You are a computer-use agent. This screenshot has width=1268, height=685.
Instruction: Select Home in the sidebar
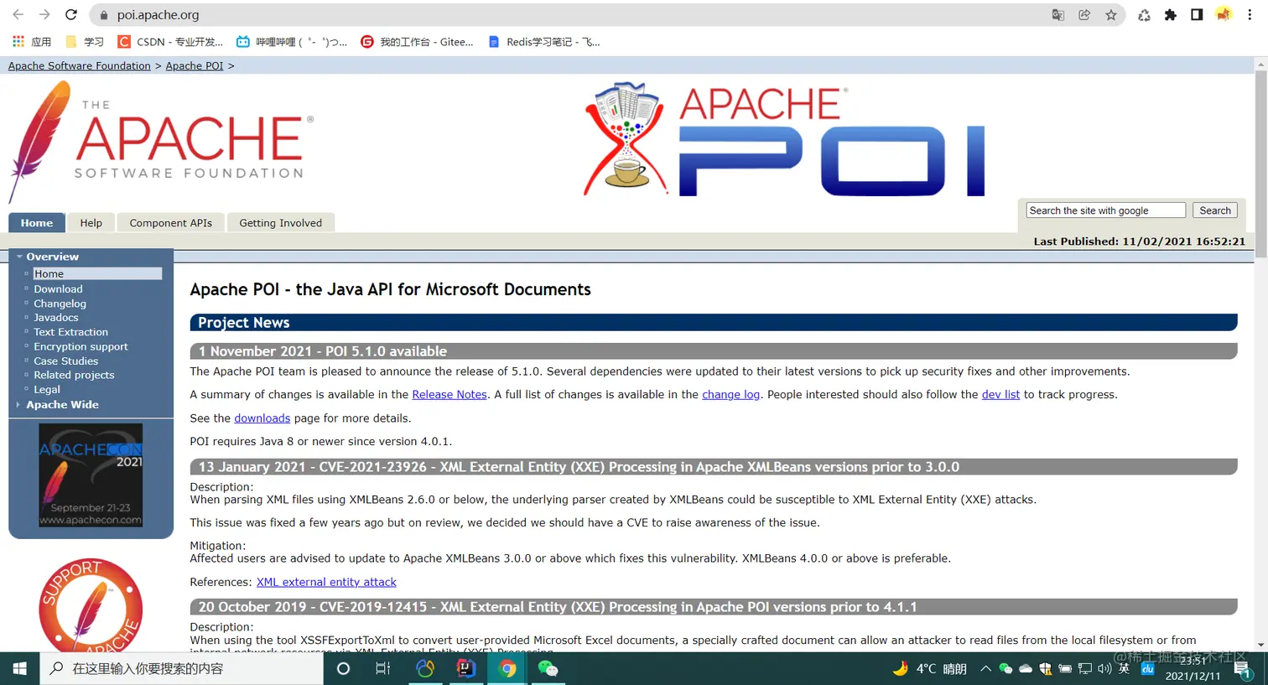pyautogui.click(x=97, y=273)
